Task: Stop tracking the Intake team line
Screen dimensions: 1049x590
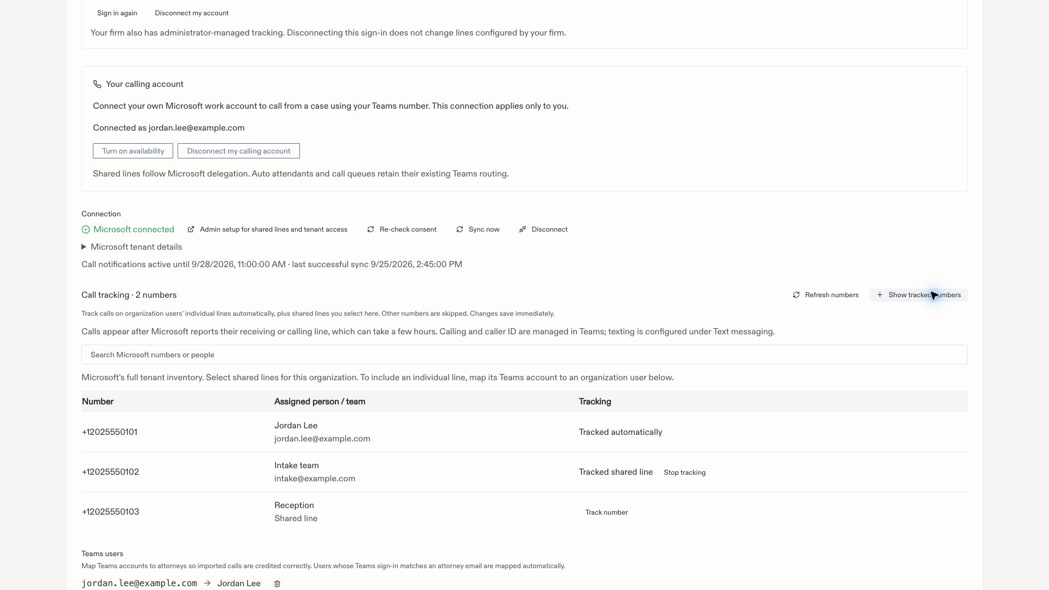Action: (x=685, y=473)
